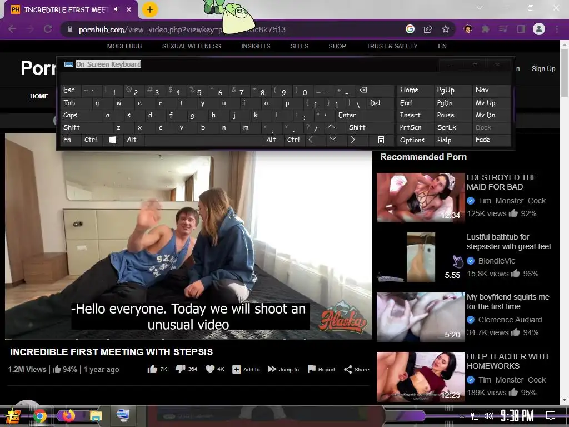569x427 pixels.
Task: Click the left arrow key on On-Screen Keyboard
Action: click(x=311, y=140)
